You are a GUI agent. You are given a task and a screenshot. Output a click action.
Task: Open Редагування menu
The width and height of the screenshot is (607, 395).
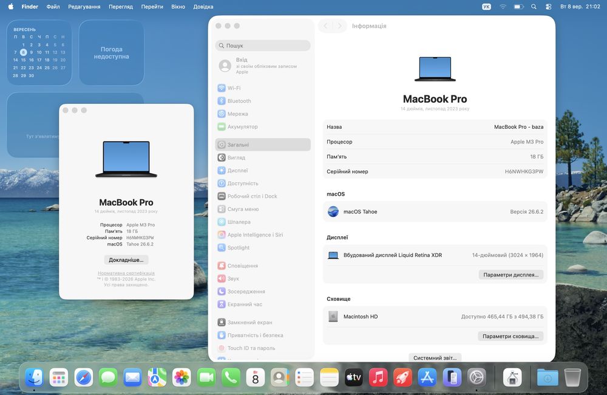[84, 7]
